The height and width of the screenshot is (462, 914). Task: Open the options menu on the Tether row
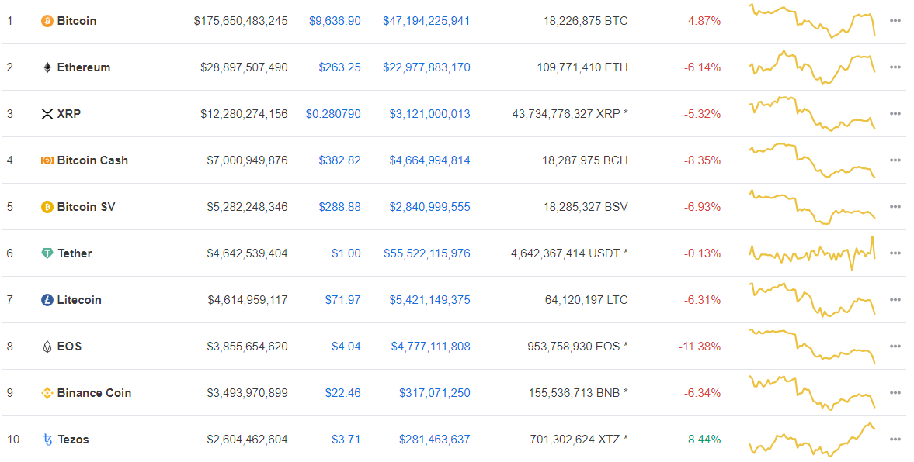[x=895, y=253]
